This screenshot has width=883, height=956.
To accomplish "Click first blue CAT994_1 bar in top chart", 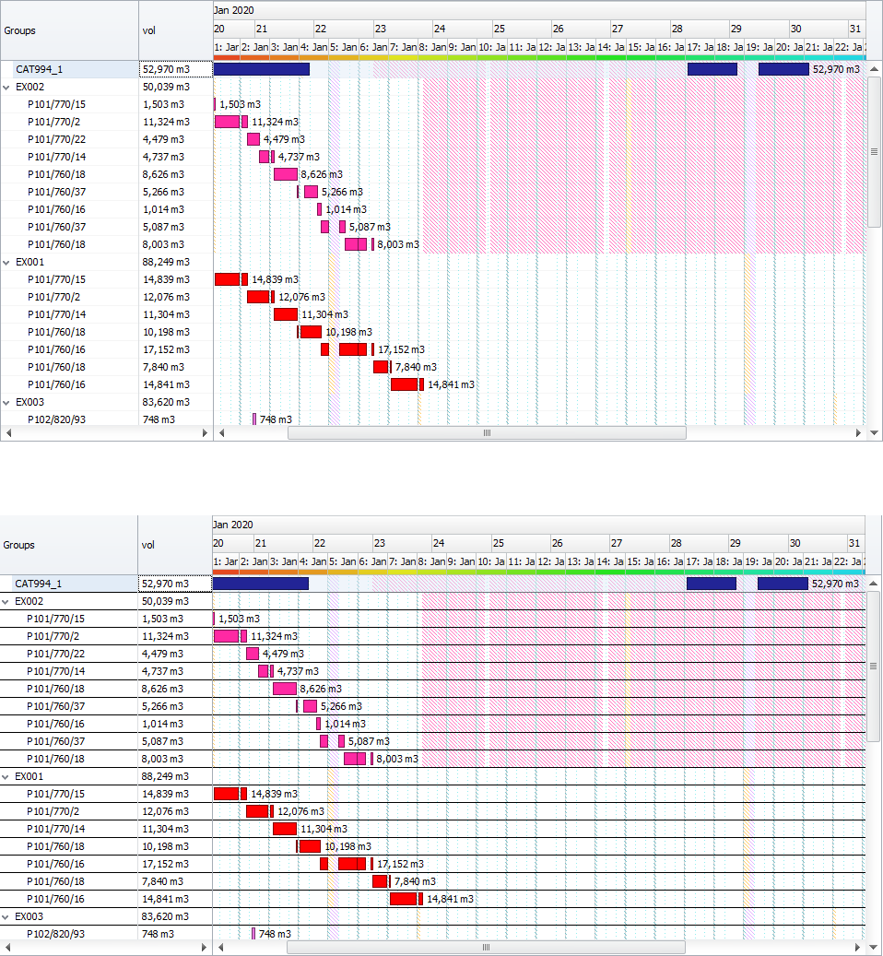I will 262,69.
